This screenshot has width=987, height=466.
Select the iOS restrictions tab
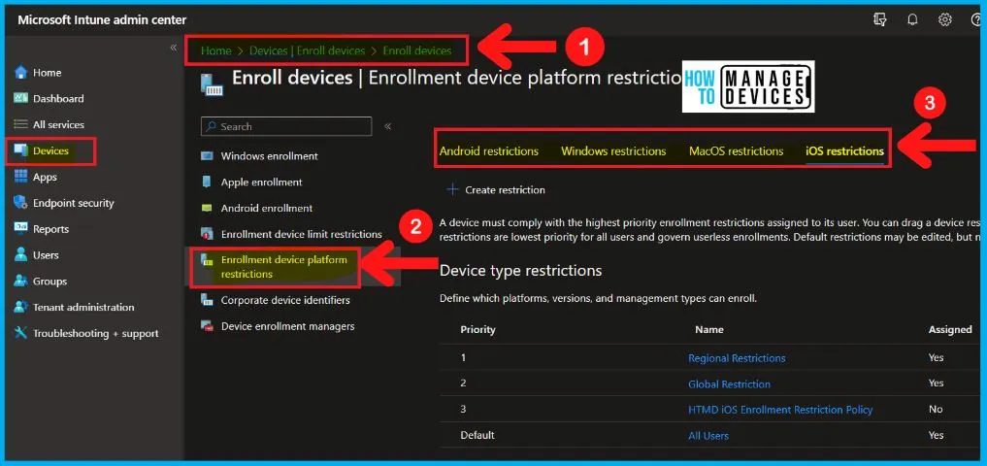click(844, 151)
